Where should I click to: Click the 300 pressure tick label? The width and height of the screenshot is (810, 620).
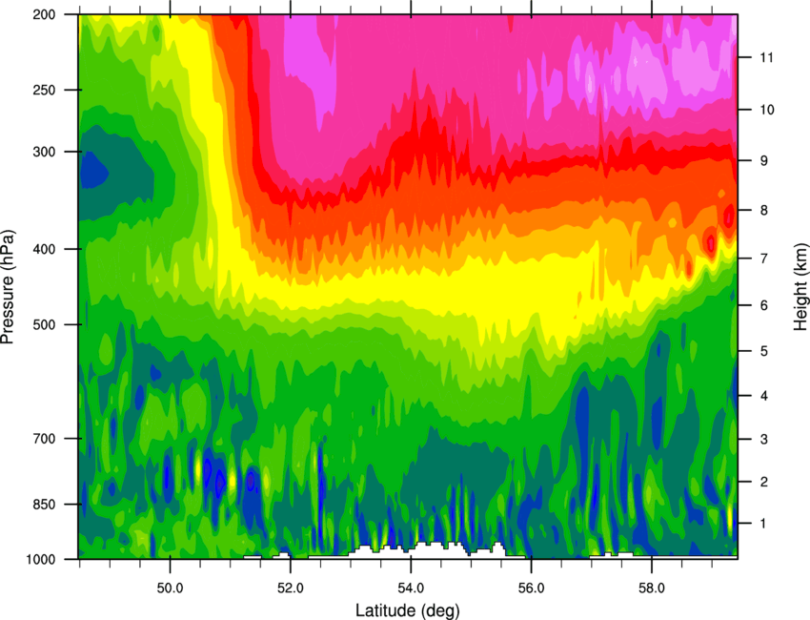[x=44, y=152]
